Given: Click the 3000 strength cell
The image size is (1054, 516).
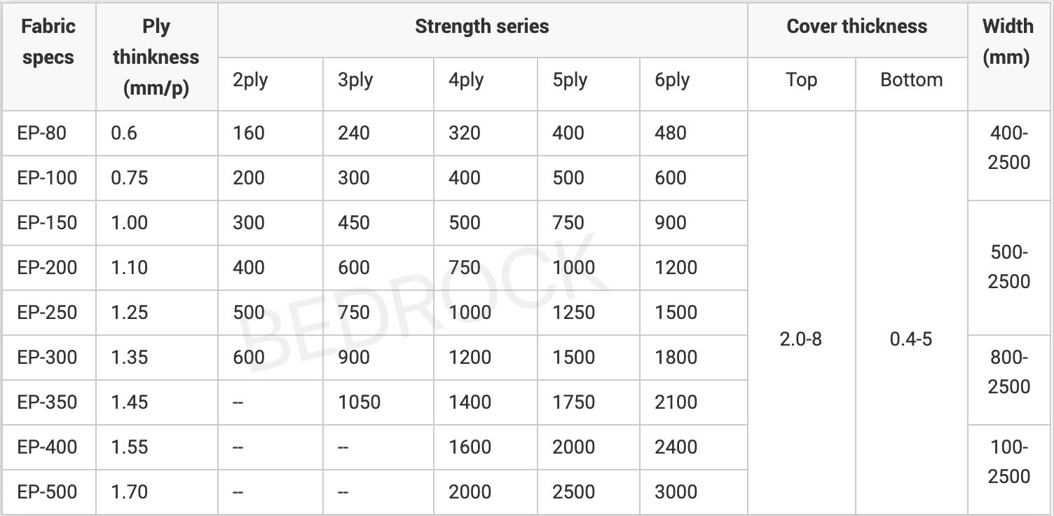Looking at the screenshot, I should (x=676, y=492).
